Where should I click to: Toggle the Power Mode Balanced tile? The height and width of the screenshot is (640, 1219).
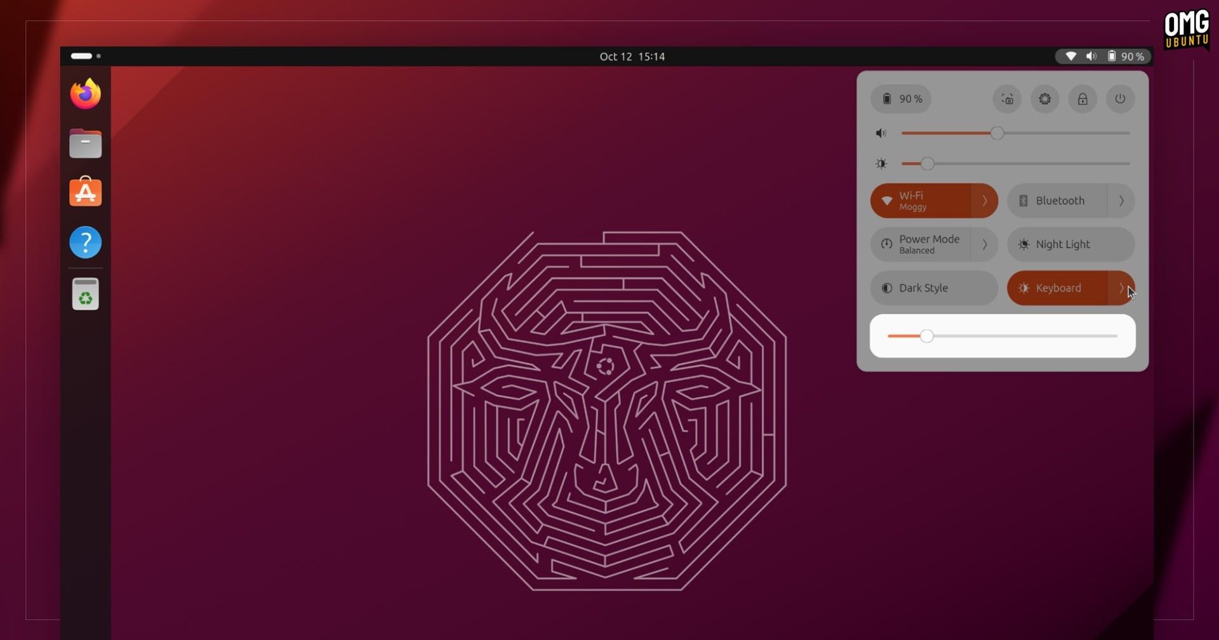[x=920, y=244]
